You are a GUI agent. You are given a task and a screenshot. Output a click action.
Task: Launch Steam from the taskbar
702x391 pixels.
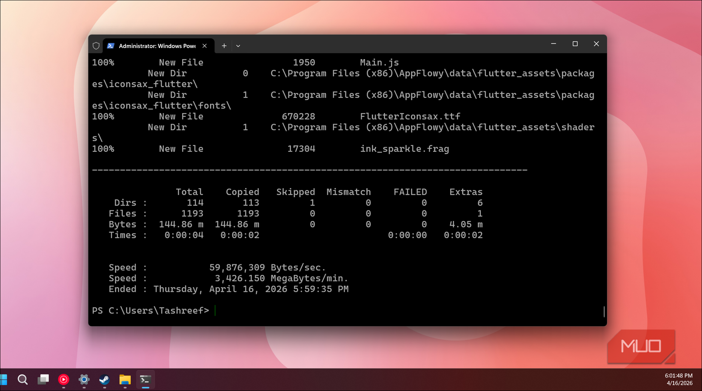104,380
